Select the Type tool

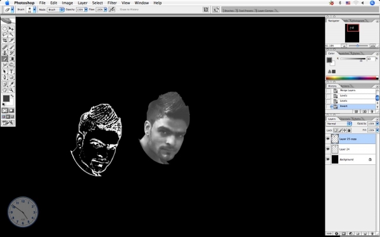[11, 71]
